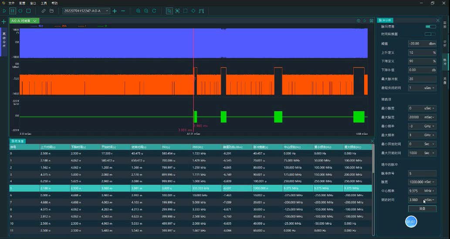
Task: Click the diamond marker tool icon
Action: point(193,10)
